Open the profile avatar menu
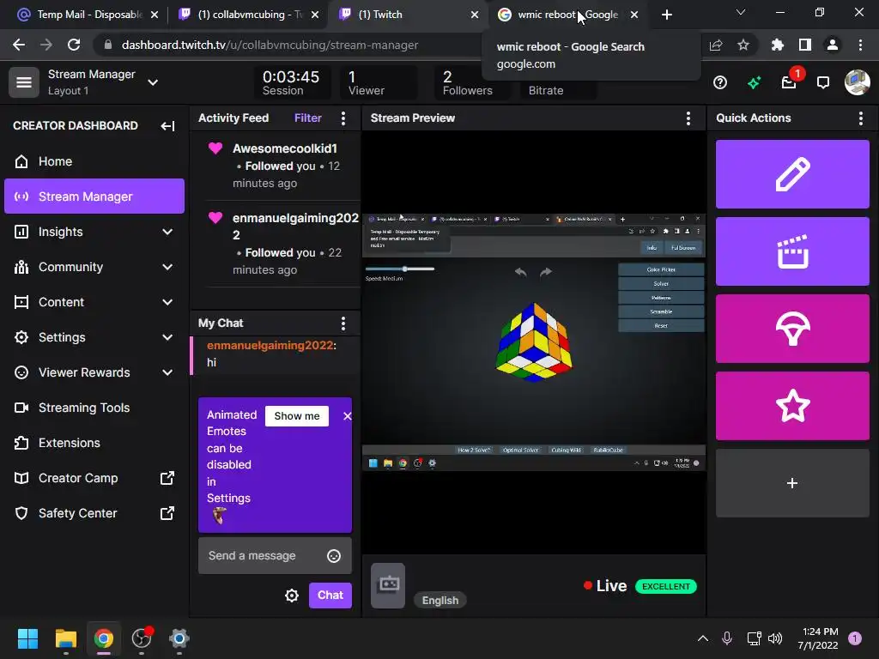This screenshot has height=659, width=879. click(858, 82)
